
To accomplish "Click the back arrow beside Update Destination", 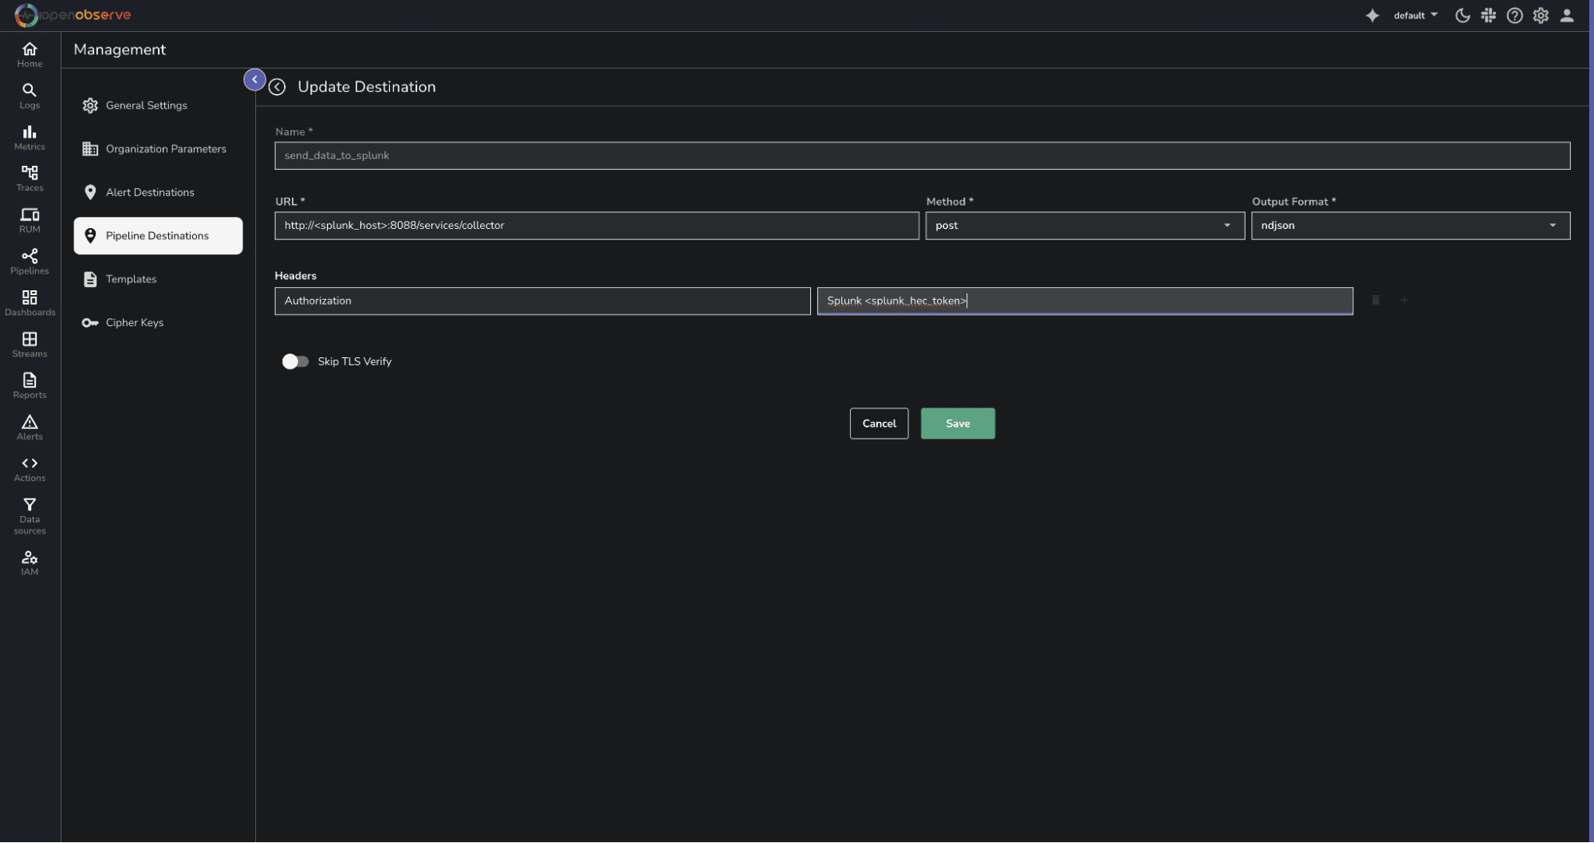I will pyautogui.click(x=277, y=87).
